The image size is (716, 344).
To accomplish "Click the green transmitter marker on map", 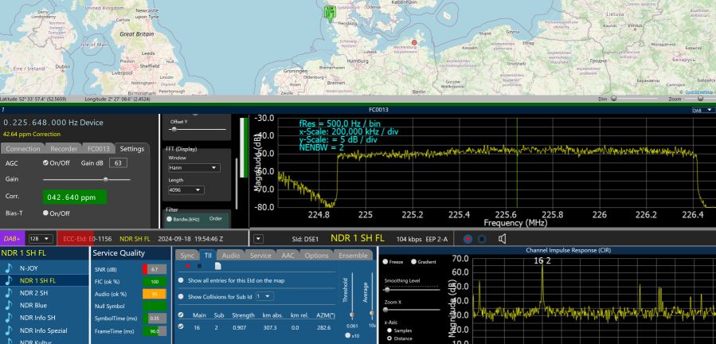I will point(330,11).
